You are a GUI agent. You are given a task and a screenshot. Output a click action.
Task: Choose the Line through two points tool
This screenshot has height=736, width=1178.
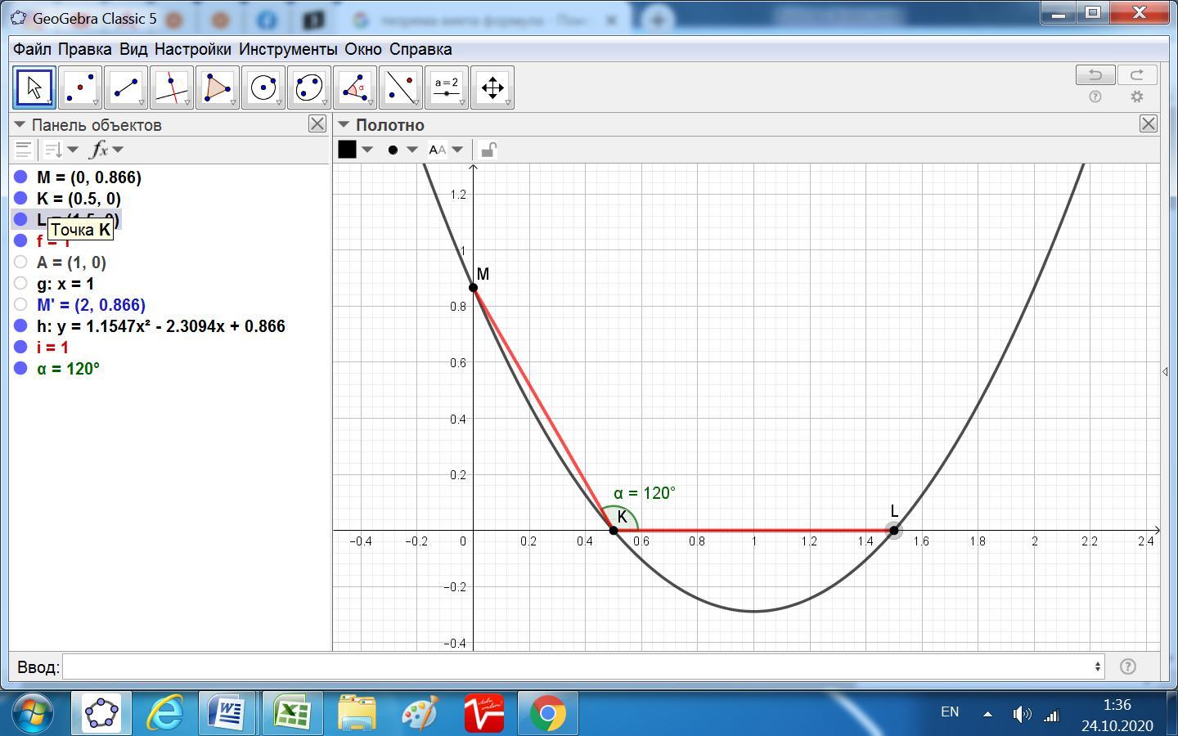[x=126, y=88]
